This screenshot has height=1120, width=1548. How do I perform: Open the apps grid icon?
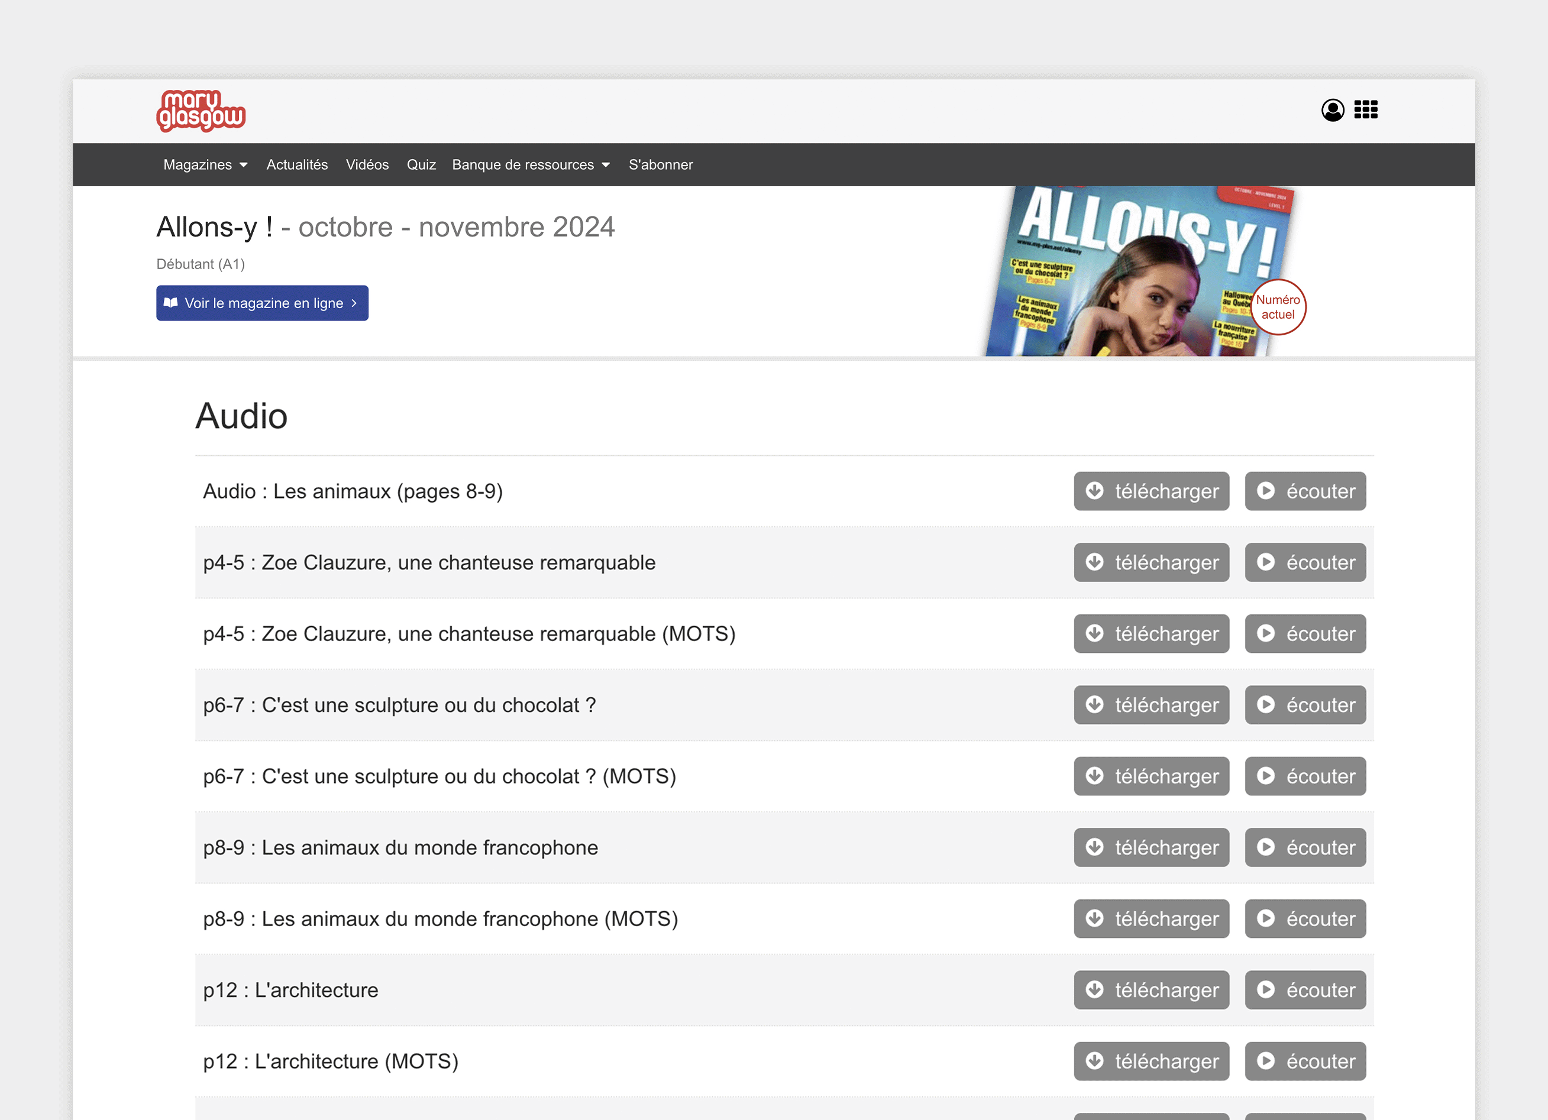point(1365,110)
